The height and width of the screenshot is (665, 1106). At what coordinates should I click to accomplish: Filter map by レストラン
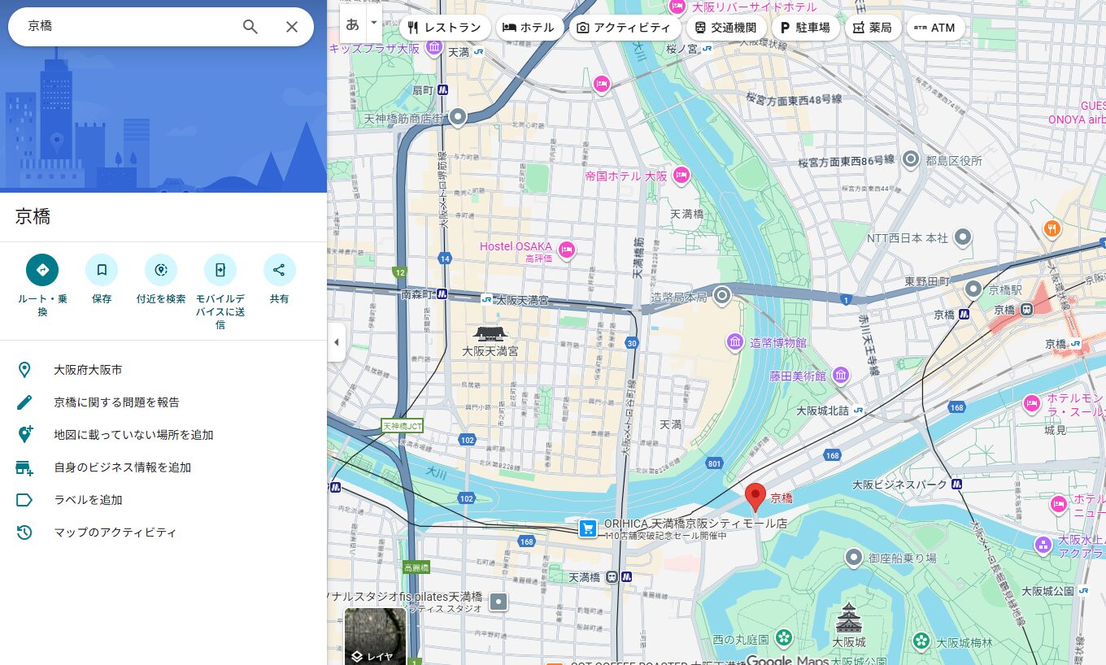[x=445, y=28]
